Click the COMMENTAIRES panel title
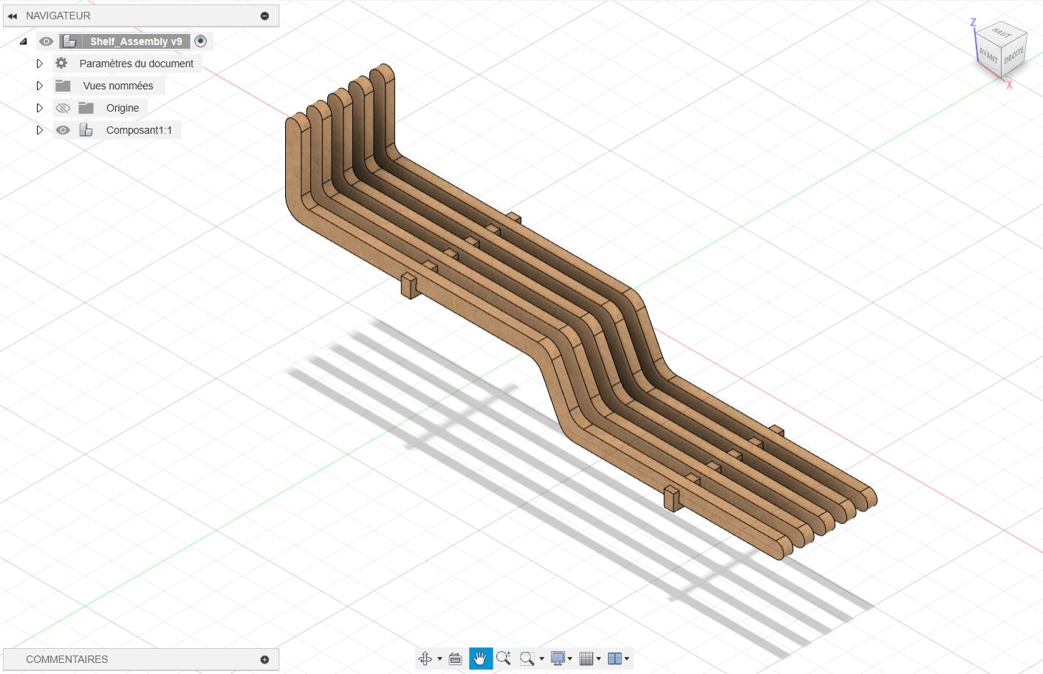This screenshot has width=1043, height=674. pos(67,659)
